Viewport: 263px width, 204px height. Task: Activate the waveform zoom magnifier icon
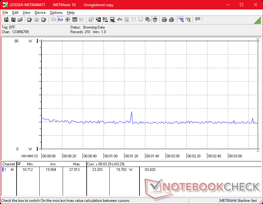point(181,20)
